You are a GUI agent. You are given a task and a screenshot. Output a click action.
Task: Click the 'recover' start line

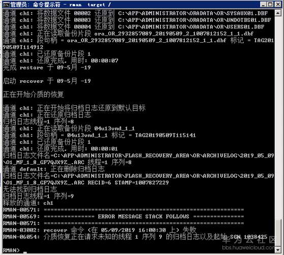(47, 81)
